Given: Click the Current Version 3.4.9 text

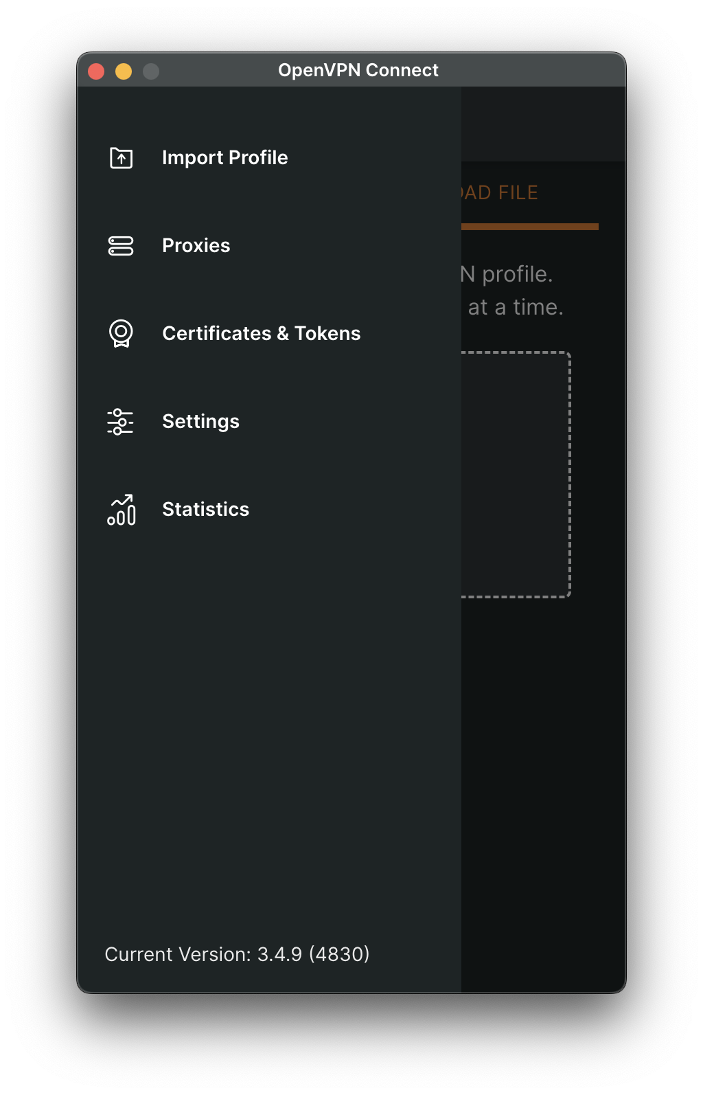Looking at the screenshot, I should click(237, 954).
